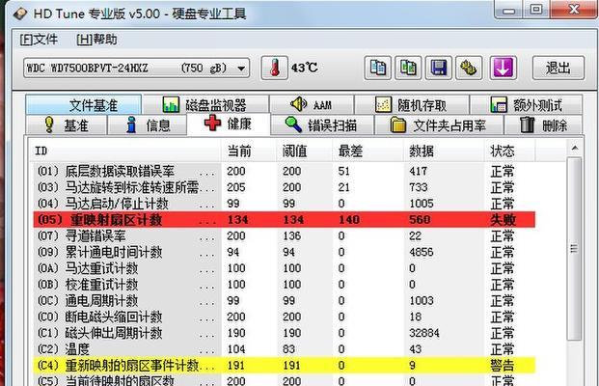The height and width of the screenshot is (386, 599).
Task: Click the 43℃ temperature reading
Action: (304, 68)
